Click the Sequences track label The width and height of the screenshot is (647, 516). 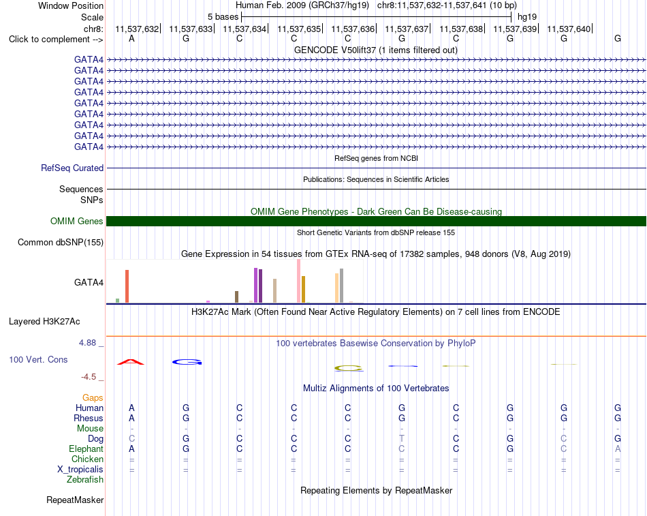[81, 189]
